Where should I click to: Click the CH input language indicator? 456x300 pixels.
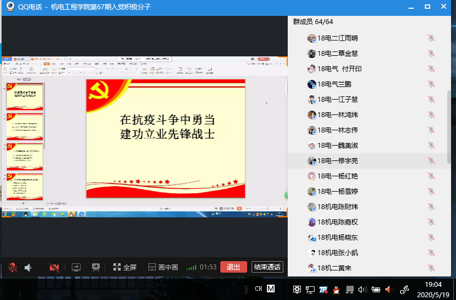tap(258, 289)
